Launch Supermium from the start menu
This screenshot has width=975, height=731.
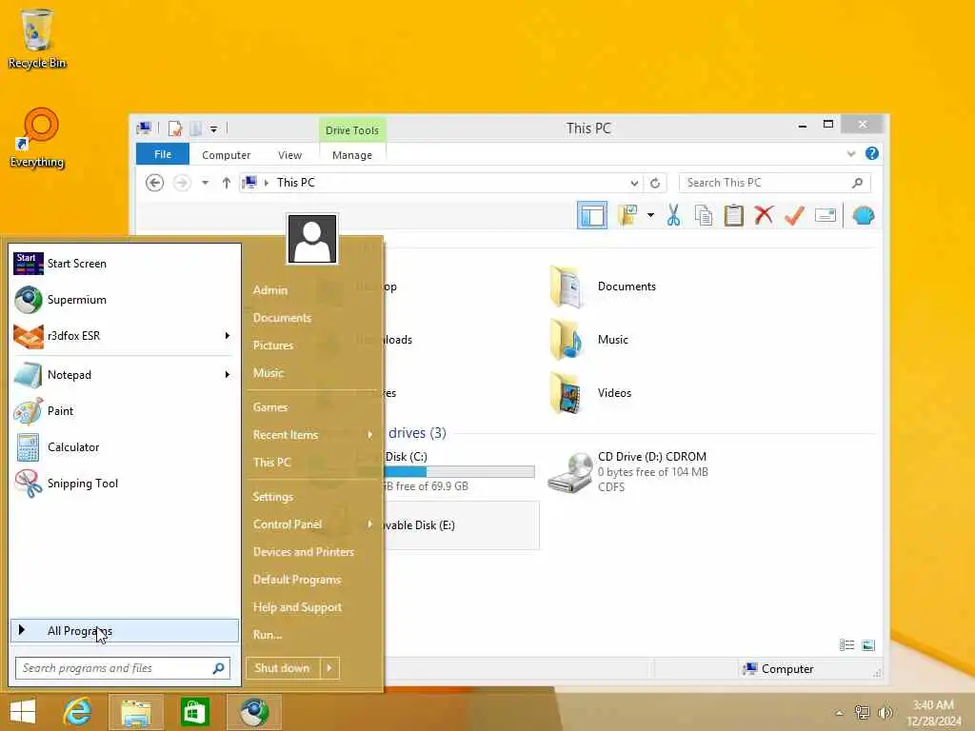[x=125, y=300]
